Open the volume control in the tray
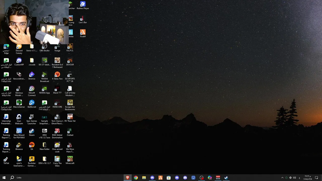 [x=295, y=178]
